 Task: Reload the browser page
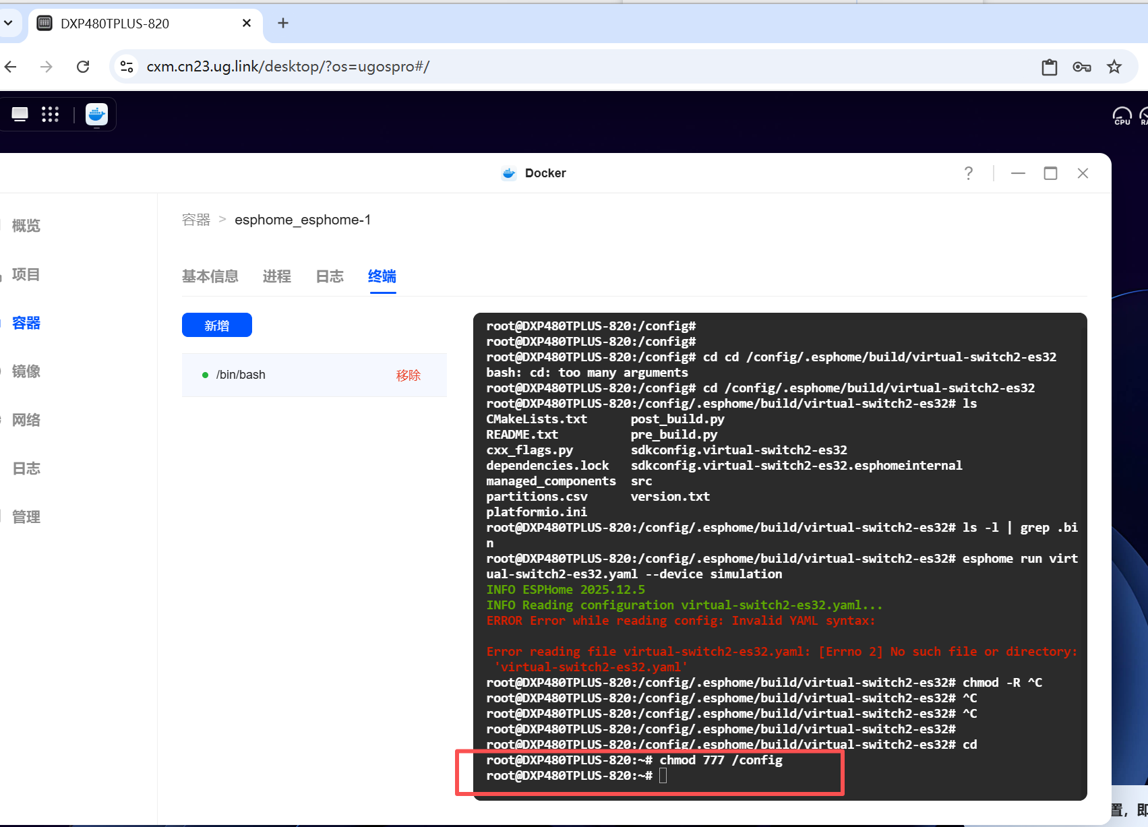coord(83,67)
